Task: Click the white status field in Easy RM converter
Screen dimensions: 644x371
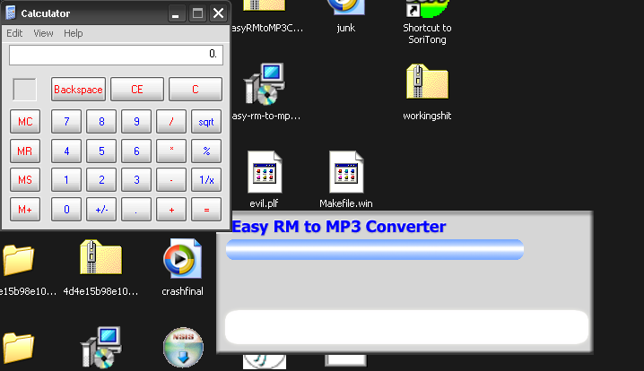Action: click(x=406, y=327)
